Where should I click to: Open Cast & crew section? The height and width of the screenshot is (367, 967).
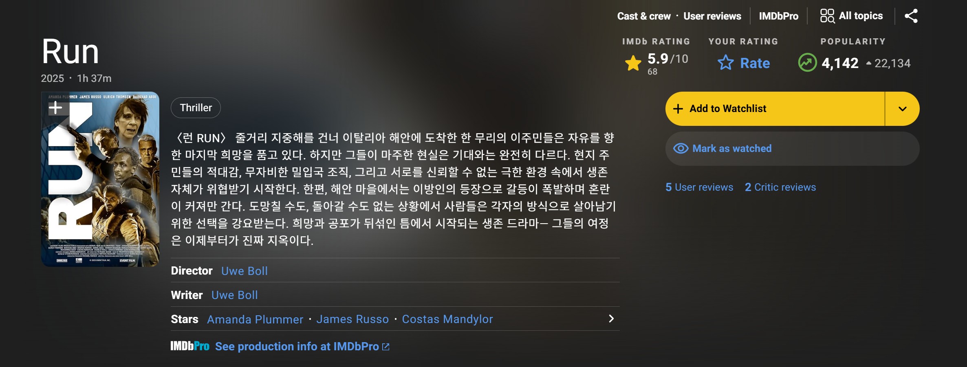click(x=643, y=16)
